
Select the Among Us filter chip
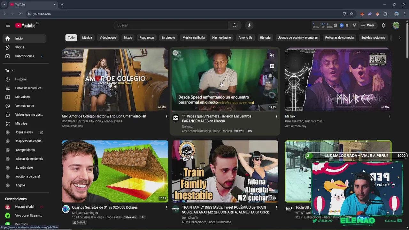(x=245, y=38)
